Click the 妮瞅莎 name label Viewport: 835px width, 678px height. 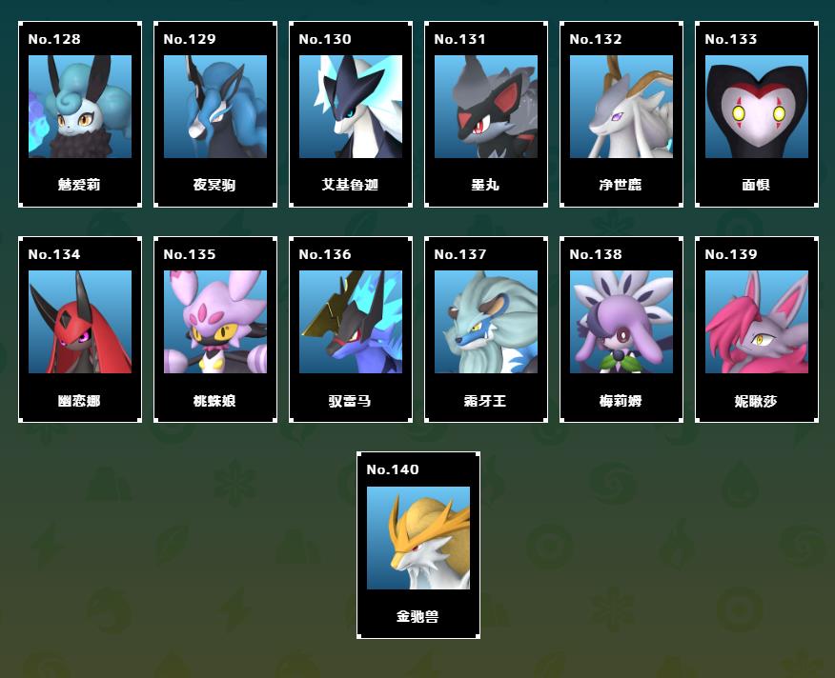point(756,400)
